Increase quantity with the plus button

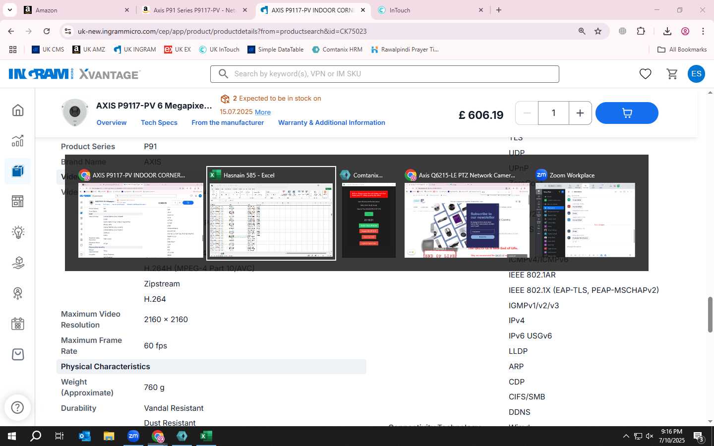tap(580, 113)
